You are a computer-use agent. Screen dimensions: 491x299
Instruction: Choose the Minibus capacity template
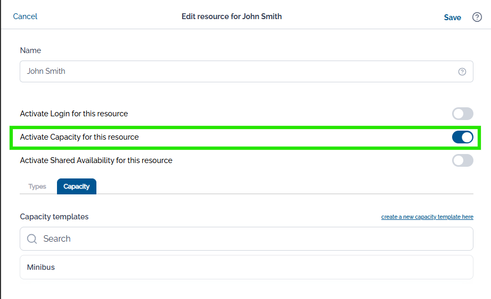247,267
